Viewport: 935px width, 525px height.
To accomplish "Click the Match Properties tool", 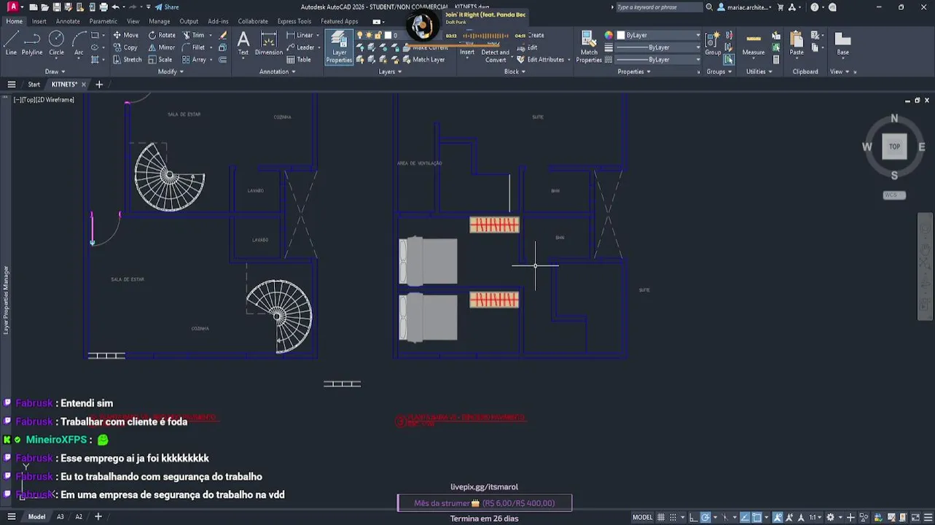I will pos(589,47).
